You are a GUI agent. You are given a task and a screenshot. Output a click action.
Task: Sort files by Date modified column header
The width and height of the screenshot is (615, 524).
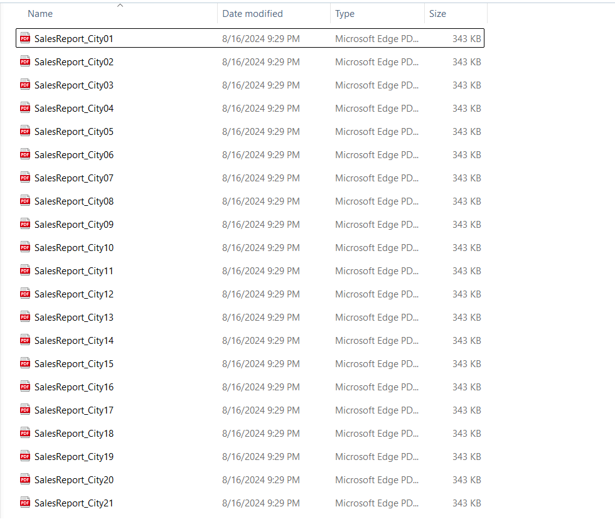coord(252,14)
